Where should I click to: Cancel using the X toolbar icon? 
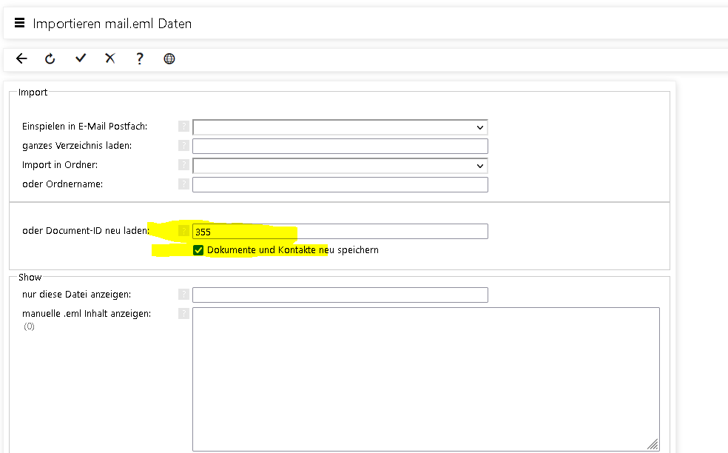pos(110,58)
